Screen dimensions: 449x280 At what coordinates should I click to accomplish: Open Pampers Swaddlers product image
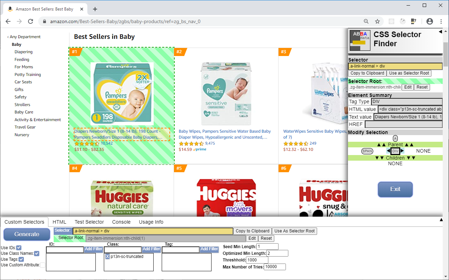click(122, 94)
